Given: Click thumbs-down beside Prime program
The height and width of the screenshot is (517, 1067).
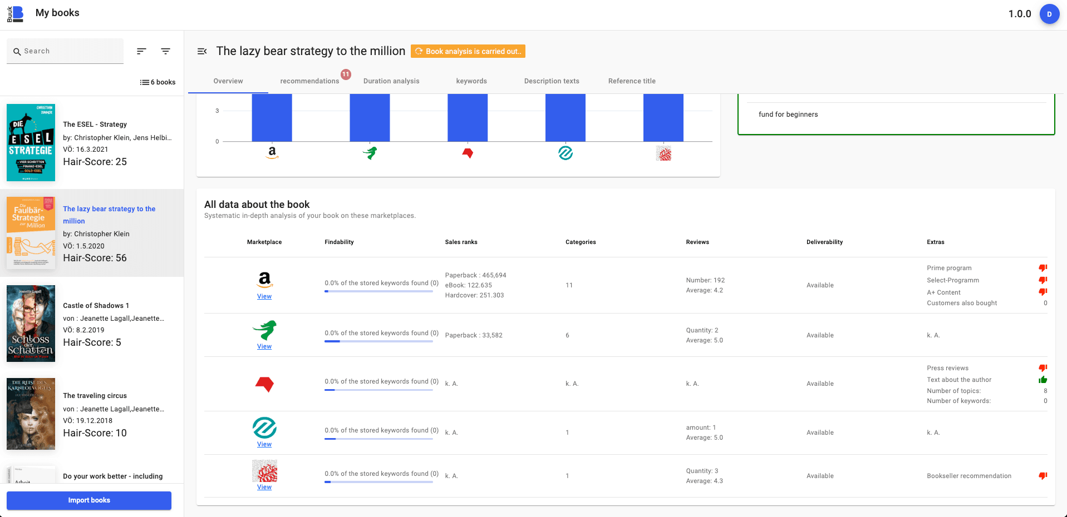Looking at the screenshot, I should coord(1043,268).
